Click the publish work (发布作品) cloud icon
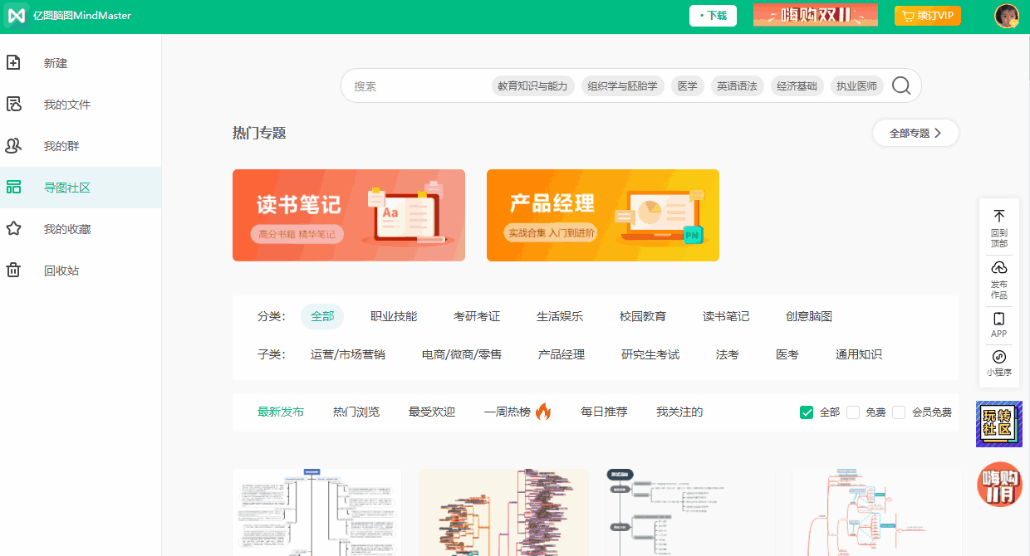The height and width of the screenshot is (556, 1030). coord(999,267)
